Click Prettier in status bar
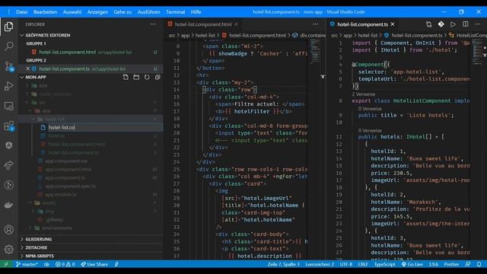The height and width of the screenshot is (274, 487). coord(451,264)
